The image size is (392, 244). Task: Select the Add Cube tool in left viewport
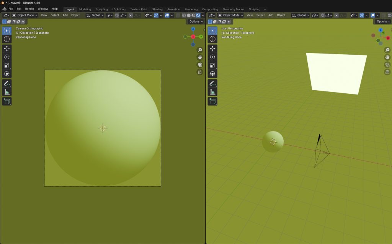pyautogui.click(x=7, y=101)
